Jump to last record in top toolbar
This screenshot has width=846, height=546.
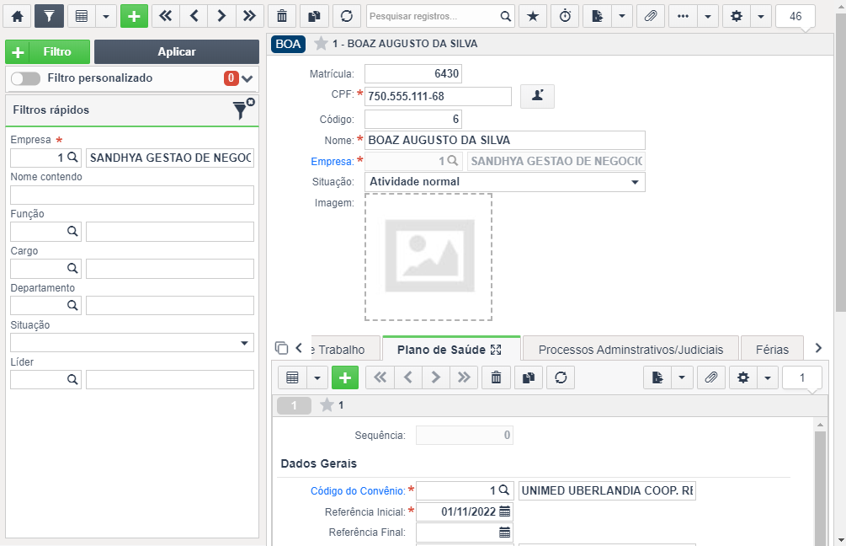point(249,16)
